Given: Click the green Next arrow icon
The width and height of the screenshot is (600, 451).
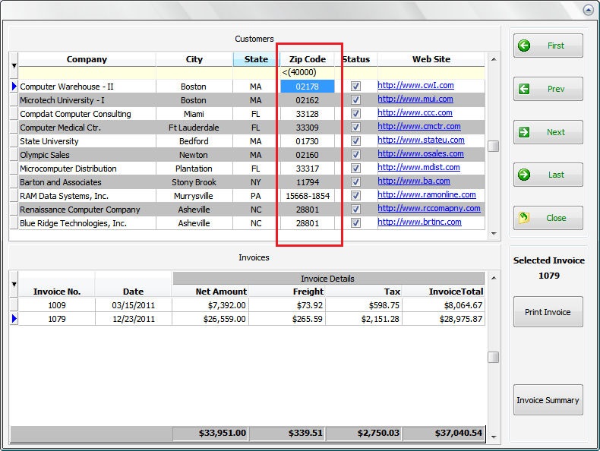Looking at the screenshot, I should [524, 132].
